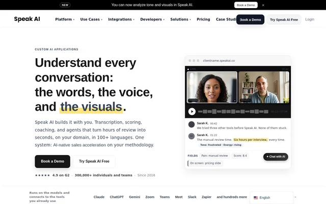Viewport: 326px width, 204px height.
Task: Click the Chat with AI button
Action: tap(276, 157)
